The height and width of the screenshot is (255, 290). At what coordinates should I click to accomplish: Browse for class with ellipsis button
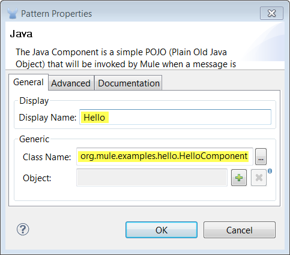(x=261, y=157)
